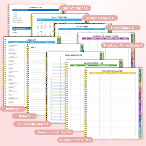
Task: Click the yellow header row of Student Information
Action: coord(112,73)
